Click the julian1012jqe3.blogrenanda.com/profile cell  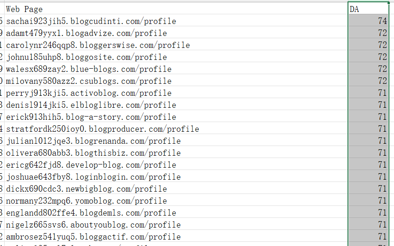(x=176, y=140)
